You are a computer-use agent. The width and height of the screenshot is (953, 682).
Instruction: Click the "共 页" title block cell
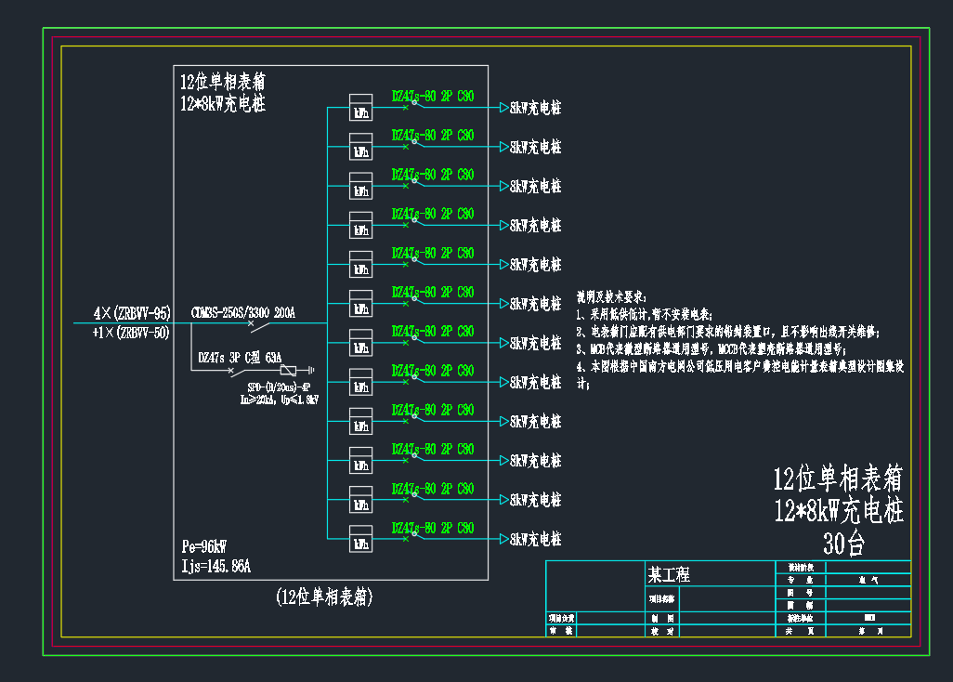(x=800, y=631)
